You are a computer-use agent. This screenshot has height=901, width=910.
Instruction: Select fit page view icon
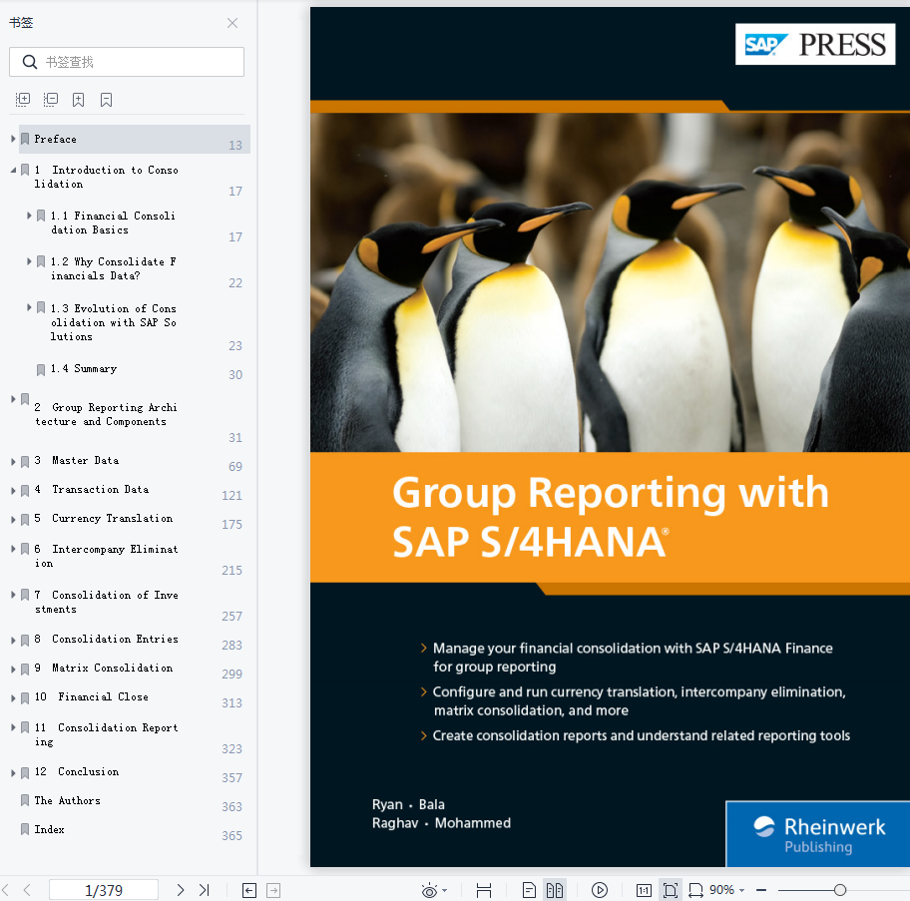(671, 890)
